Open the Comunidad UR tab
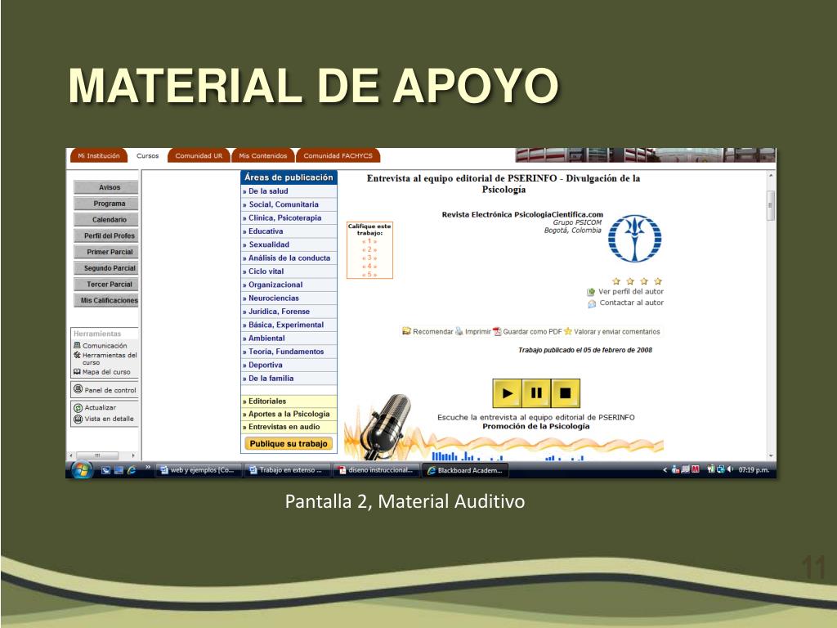Screen dimensions: 837x628 click(199, 155)
